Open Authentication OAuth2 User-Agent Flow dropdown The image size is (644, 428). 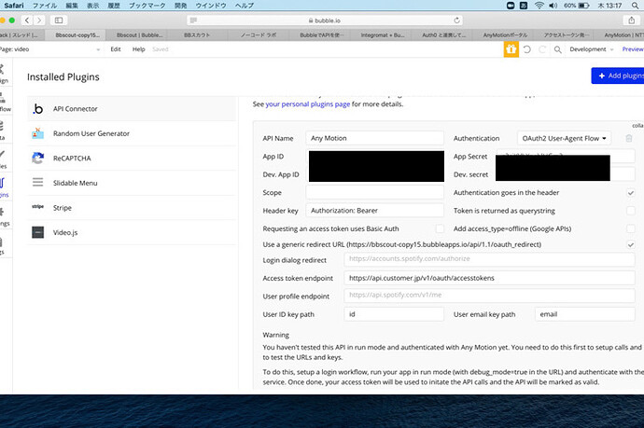click(x=564, y=138)
